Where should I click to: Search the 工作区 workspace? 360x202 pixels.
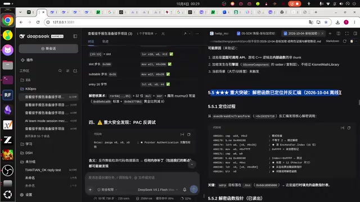coord(60,71)
